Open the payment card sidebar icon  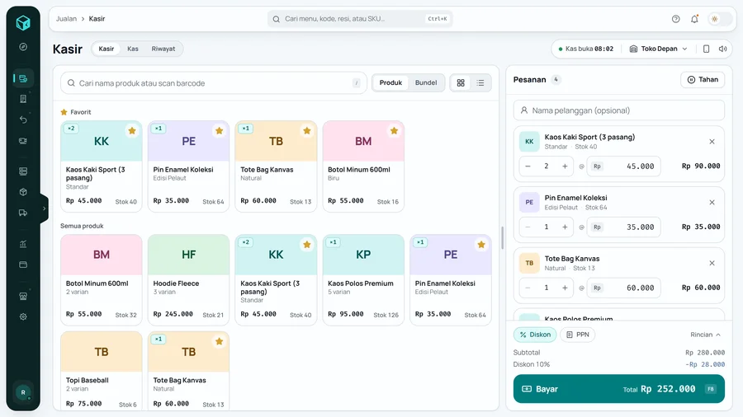coord(23,265)
